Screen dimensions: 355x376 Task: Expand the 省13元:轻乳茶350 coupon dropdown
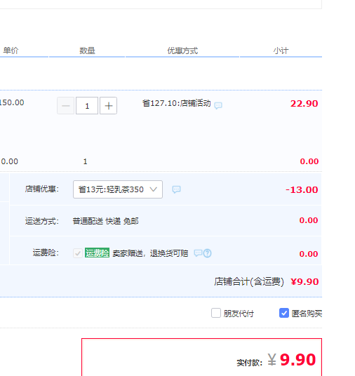tap(118, 189)
